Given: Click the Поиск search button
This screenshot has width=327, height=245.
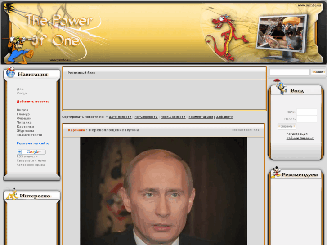Looking at the screenshot, I should 318,72.
